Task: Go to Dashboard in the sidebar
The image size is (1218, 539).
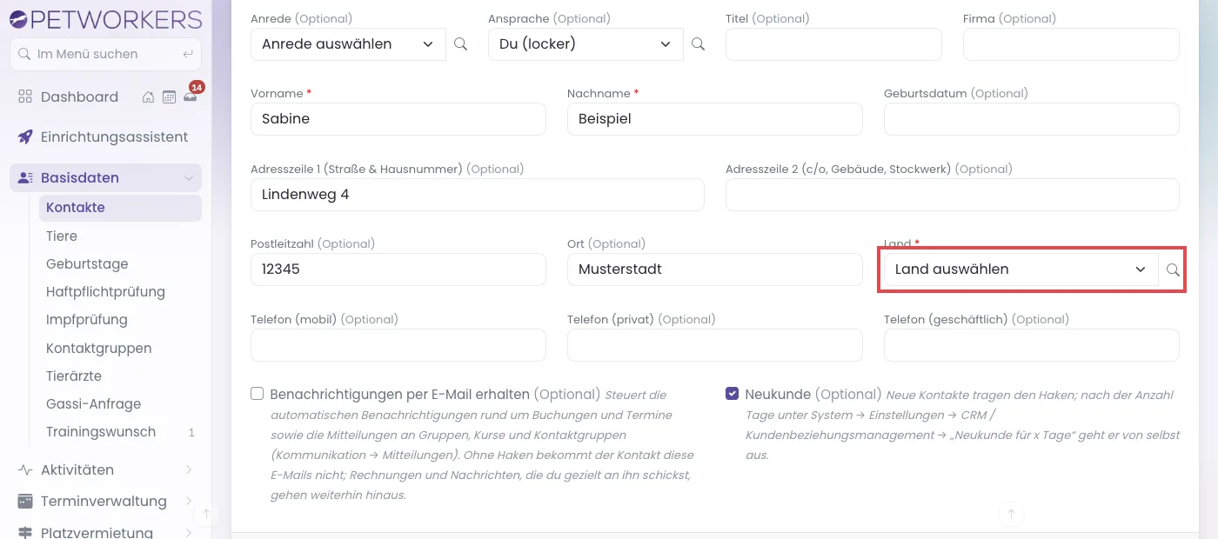Action: pos(79,97)
